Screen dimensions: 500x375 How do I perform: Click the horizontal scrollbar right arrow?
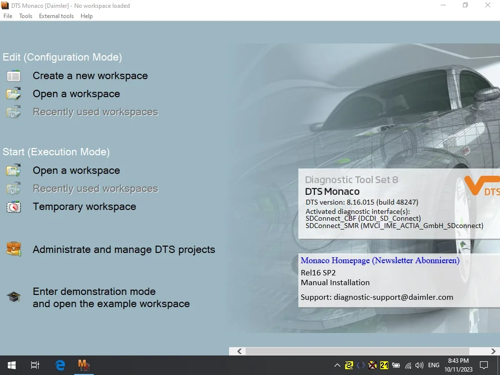pos(493,351)
